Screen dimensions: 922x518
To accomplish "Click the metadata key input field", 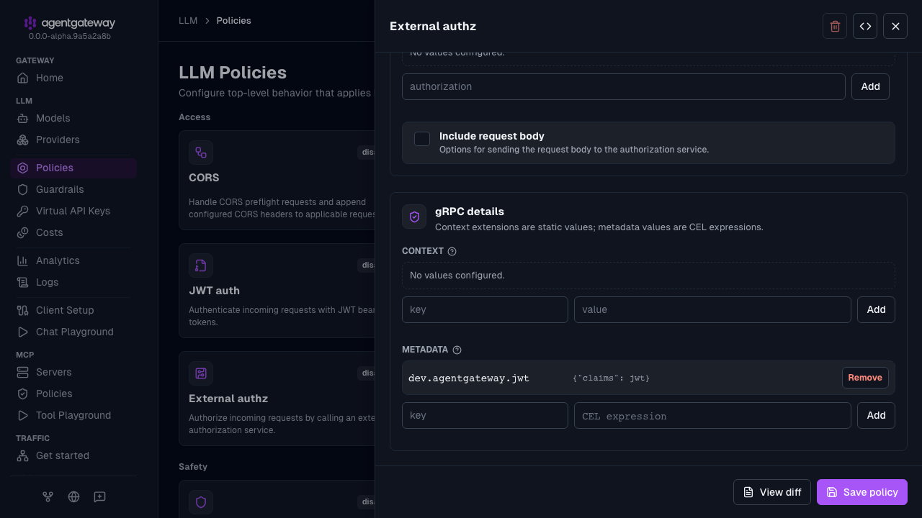I will (x=485, y=415).
